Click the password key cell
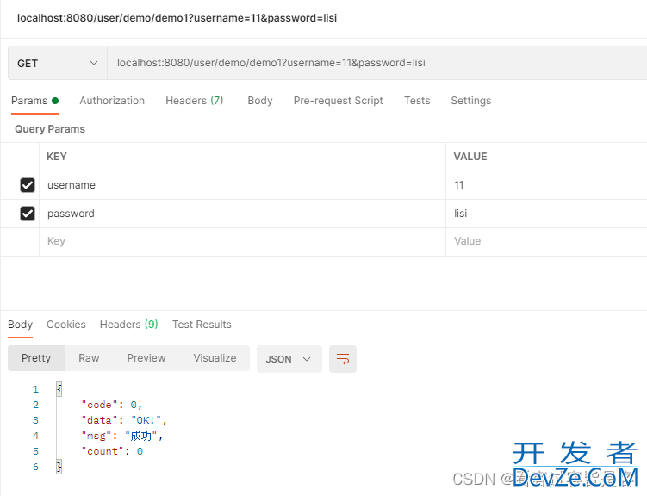Screen dimensions: 647x496 (x=243, y=214)
